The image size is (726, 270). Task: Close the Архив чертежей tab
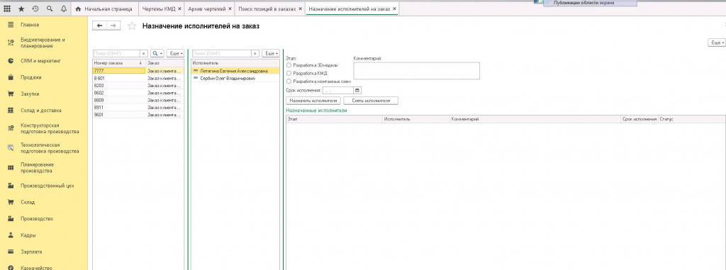click(230, 9)
